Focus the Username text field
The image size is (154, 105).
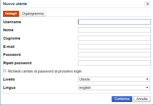[x=114, y=22]
